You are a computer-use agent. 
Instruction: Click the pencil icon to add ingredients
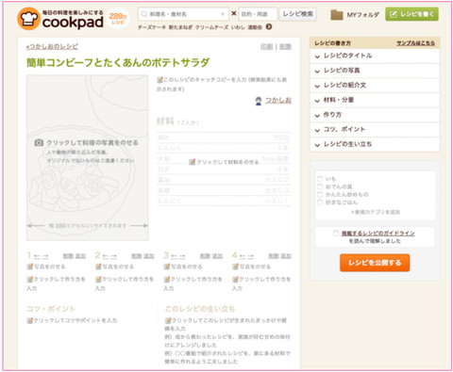point(192,162)
